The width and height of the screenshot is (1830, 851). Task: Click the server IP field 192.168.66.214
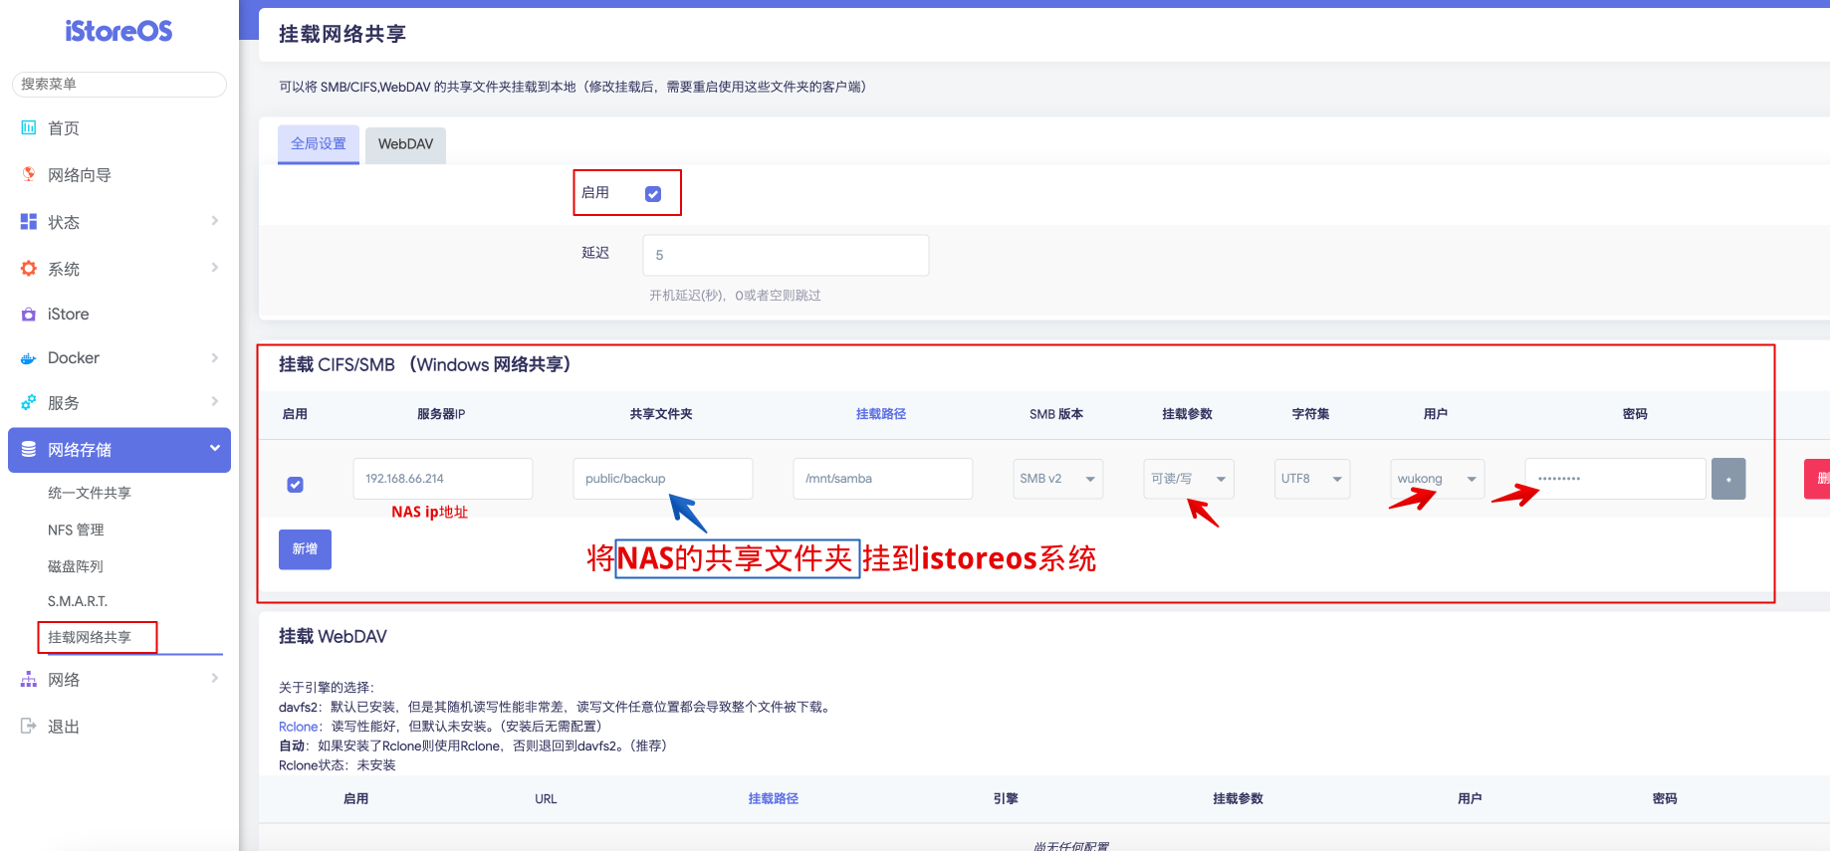[x=443, y=479]
